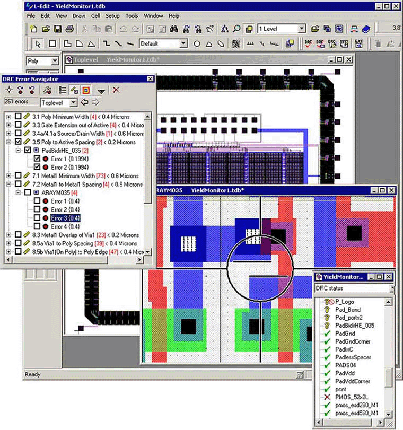Screen dimensions: 403x430
Task: Open the 1 Level hierarchy dropdown
Action: (301, 29)
